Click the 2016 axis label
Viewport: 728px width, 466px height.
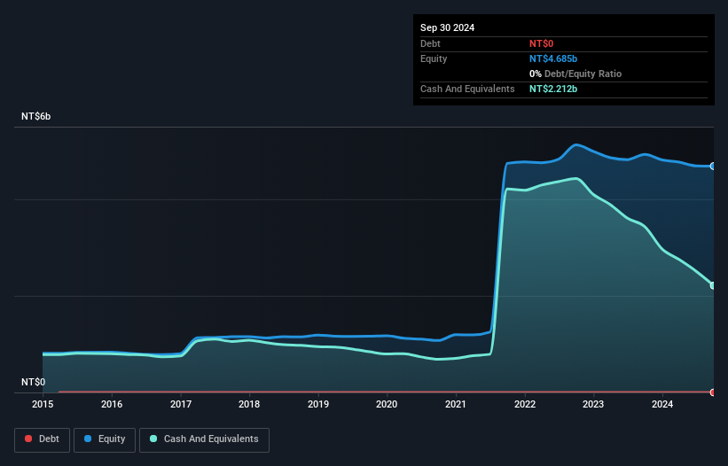click(112, 404)
